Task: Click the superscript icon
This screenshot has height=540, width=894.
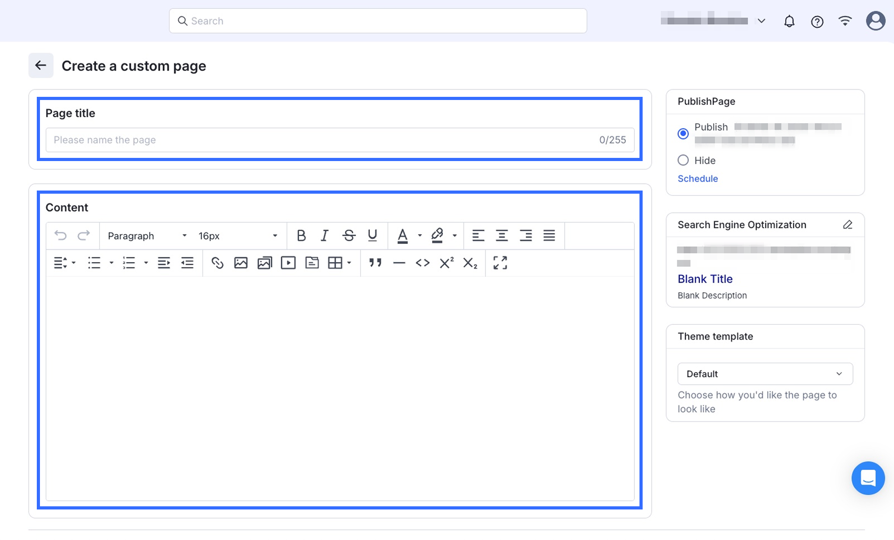Action: pyautogui.click(x=446, y=263)
